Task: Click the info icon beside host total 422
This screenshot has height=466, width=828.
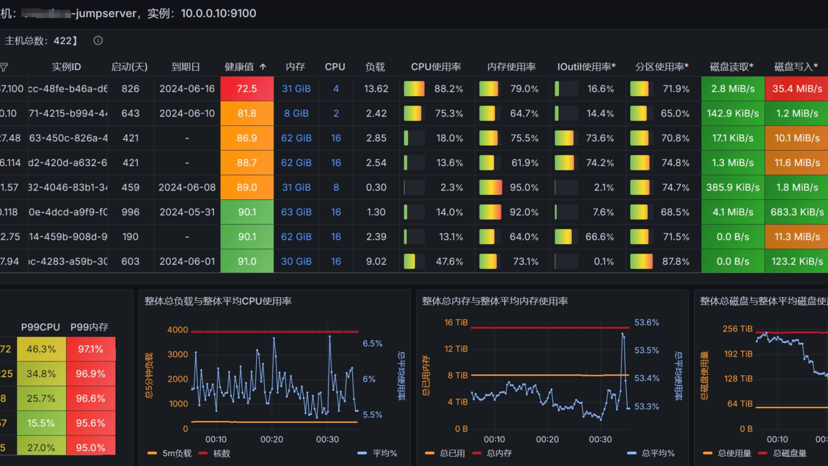Action: click(x=98, y=41)
